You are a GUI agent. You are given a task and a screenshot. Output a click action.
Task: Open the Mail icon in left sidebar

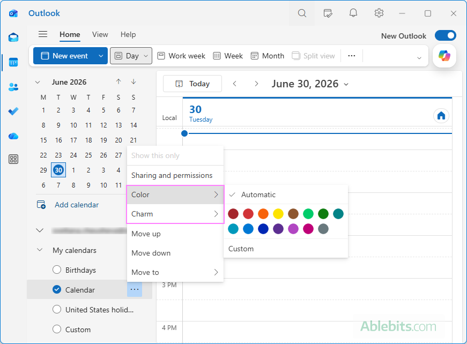[13, 38]
